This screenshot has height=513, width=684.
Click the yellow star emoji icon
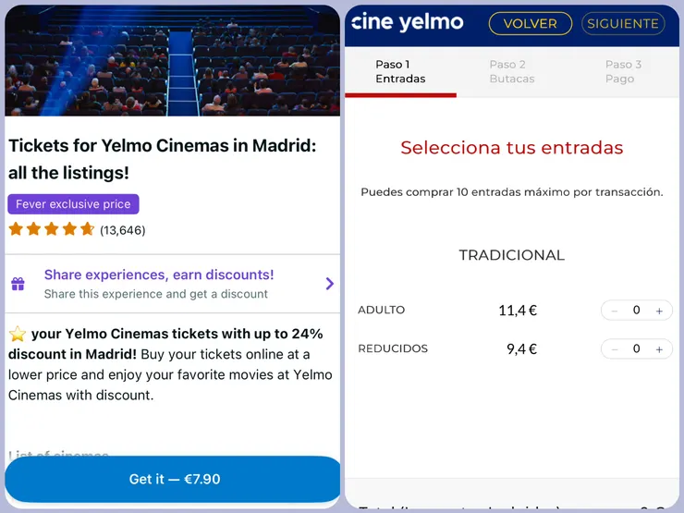point(18,334)
